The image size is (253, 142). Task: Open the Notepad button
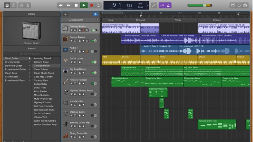[x=233, y=5]
